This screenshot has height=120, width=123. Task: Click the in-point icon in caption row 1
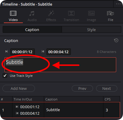coord(17,107)
